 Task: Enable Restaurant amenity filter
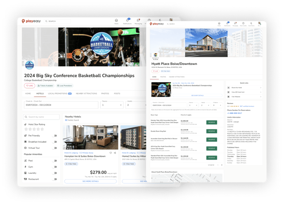point(55,179)
